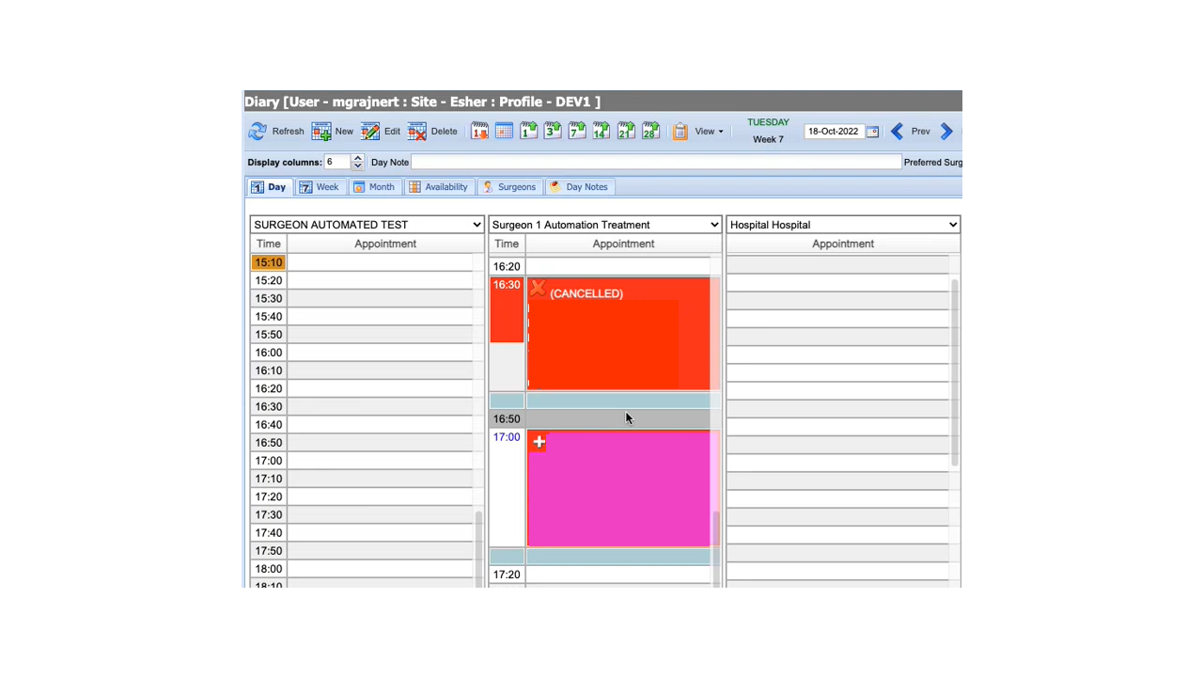Open the View dropdown menu
Image resolution: width=1203 pixels, height=677 pixels.
click(710, 132)
